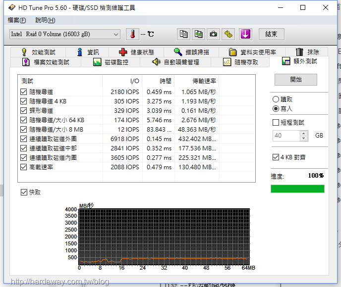This screenshot has height=287, width=341.
Task: Click the scatter icon on 隨機存取 tab
Action: [x=227, y=62]
